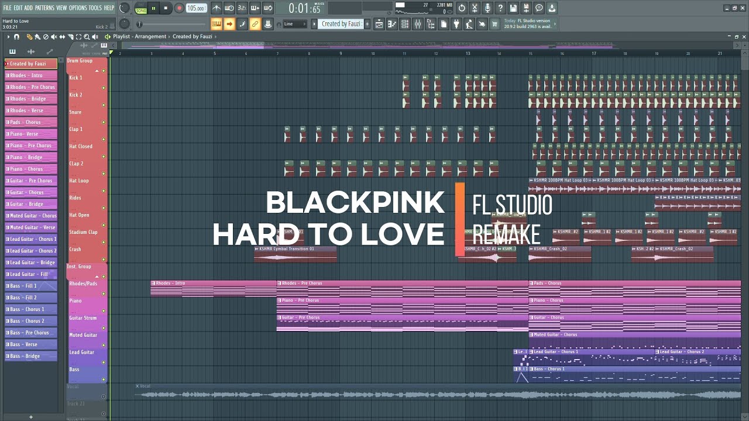This screenshot has height=421, width=749.
Task: Select the Rhodes - Intro pattern in picker
Action: [31, 75]
